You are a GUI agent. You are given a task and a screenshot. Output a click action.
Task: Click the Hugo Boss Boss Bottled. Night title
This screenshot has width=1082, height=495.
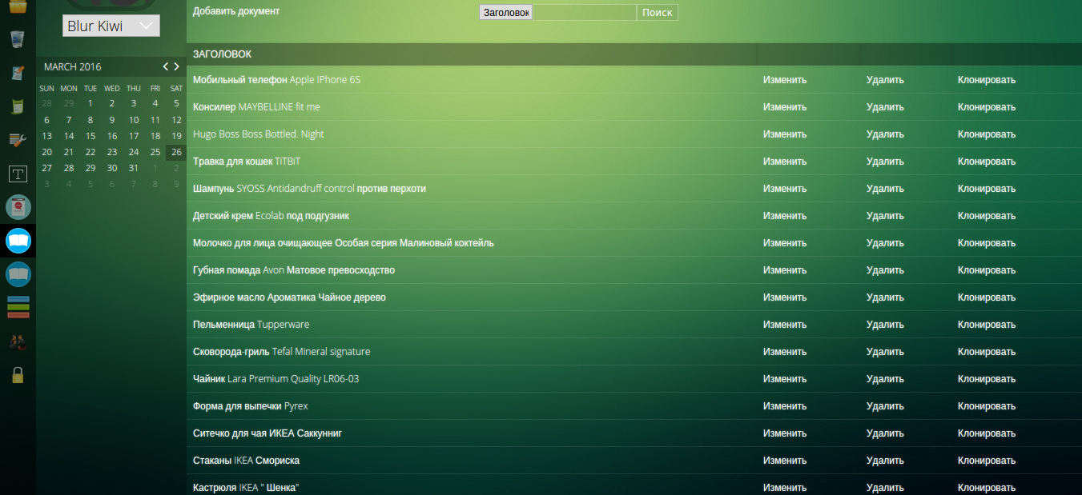[x=259, y=134]
